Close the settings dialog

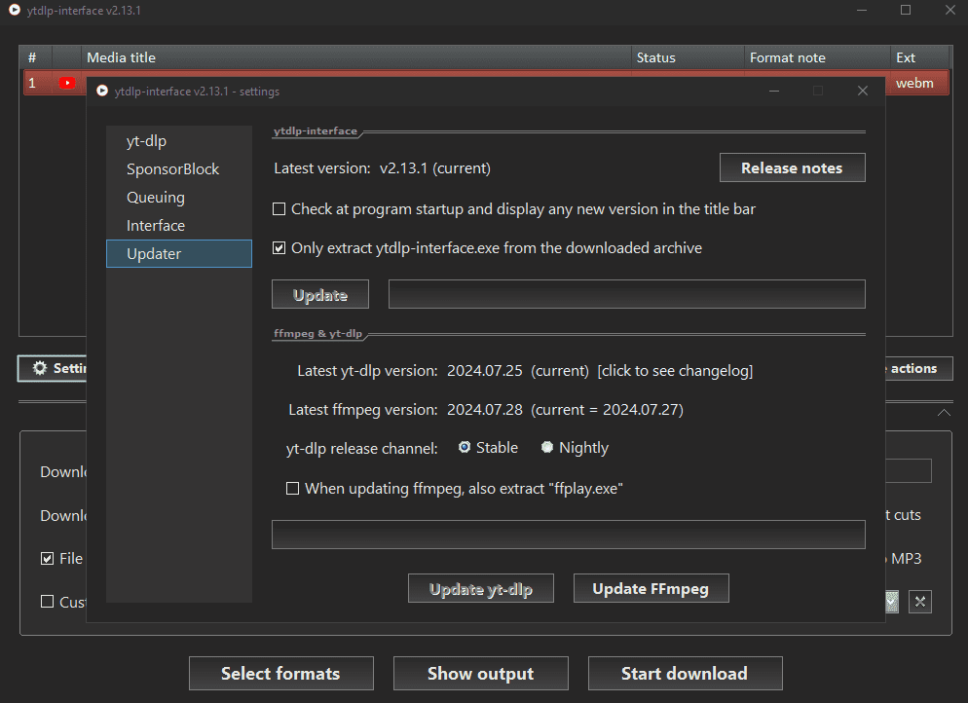(863, 91)
